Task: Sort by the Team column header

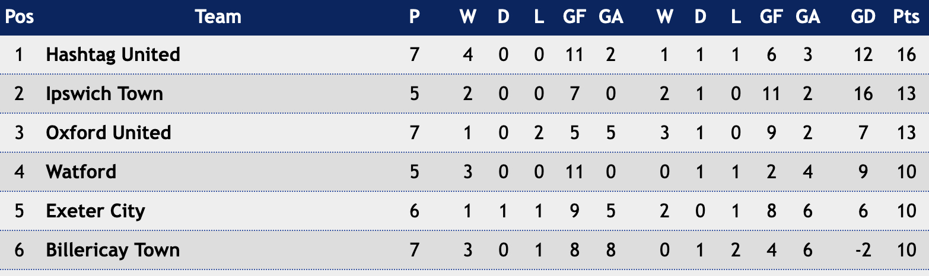Action: click(218, 17)
